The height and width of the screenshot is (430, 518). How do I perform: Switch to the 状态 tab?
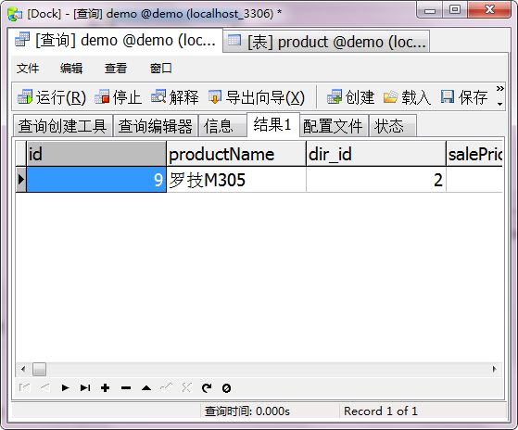pyautogui.click(x=393, y=126)
